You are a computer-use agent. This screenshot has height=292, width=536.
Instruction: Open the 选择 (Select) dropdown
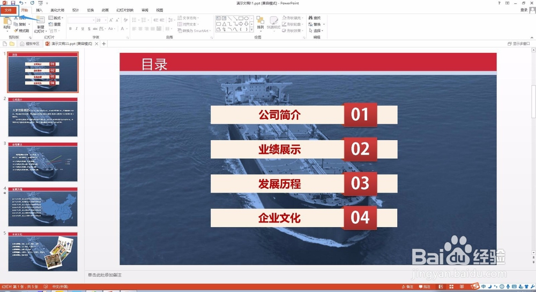point(316,30)
